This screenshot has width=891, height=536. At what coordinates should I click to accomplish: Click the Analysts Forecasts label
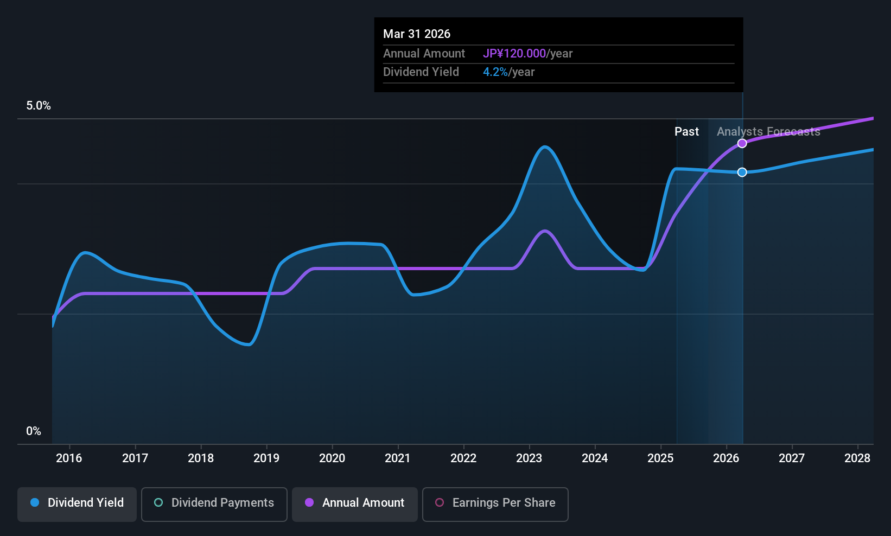click(x=768, y=131)
